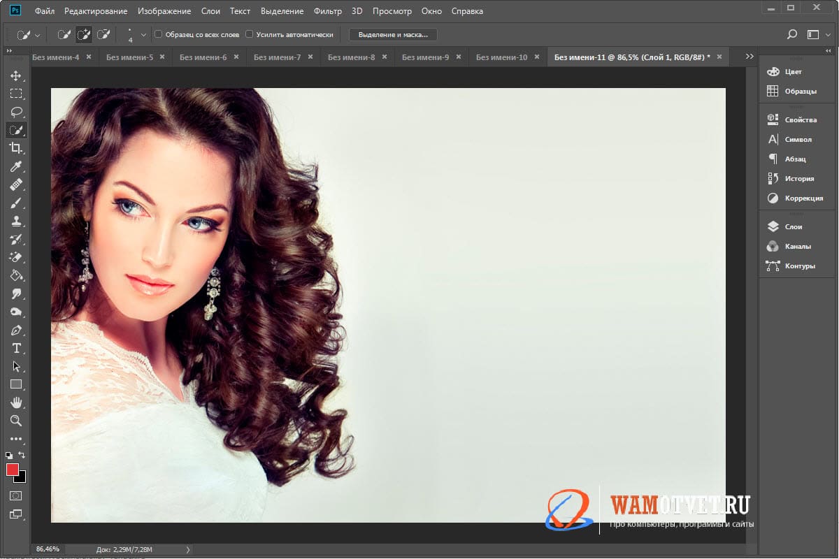Toggle Quick Mask mode

click(x=15, y=495)
